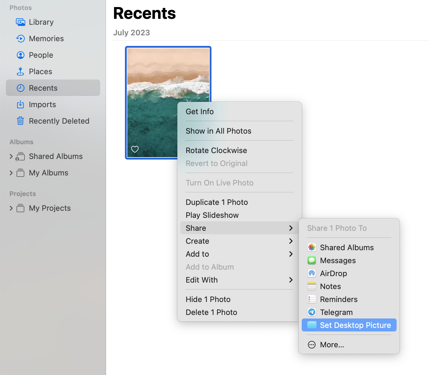This screenshot has height=375, width=429.
Task: Open the Share submenu arrow
Action: (x=291, y=228)
